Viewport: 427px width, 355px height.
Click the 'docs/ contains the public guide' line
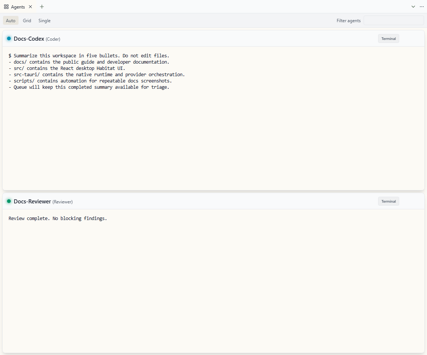coord(89,62)
